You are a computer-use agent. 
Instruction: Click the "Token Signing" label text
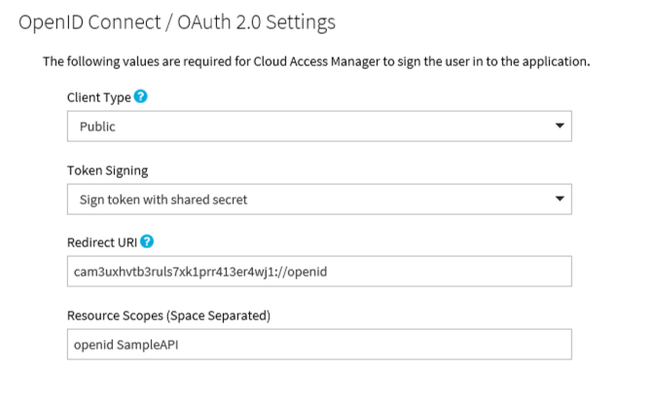click(107, 170)
